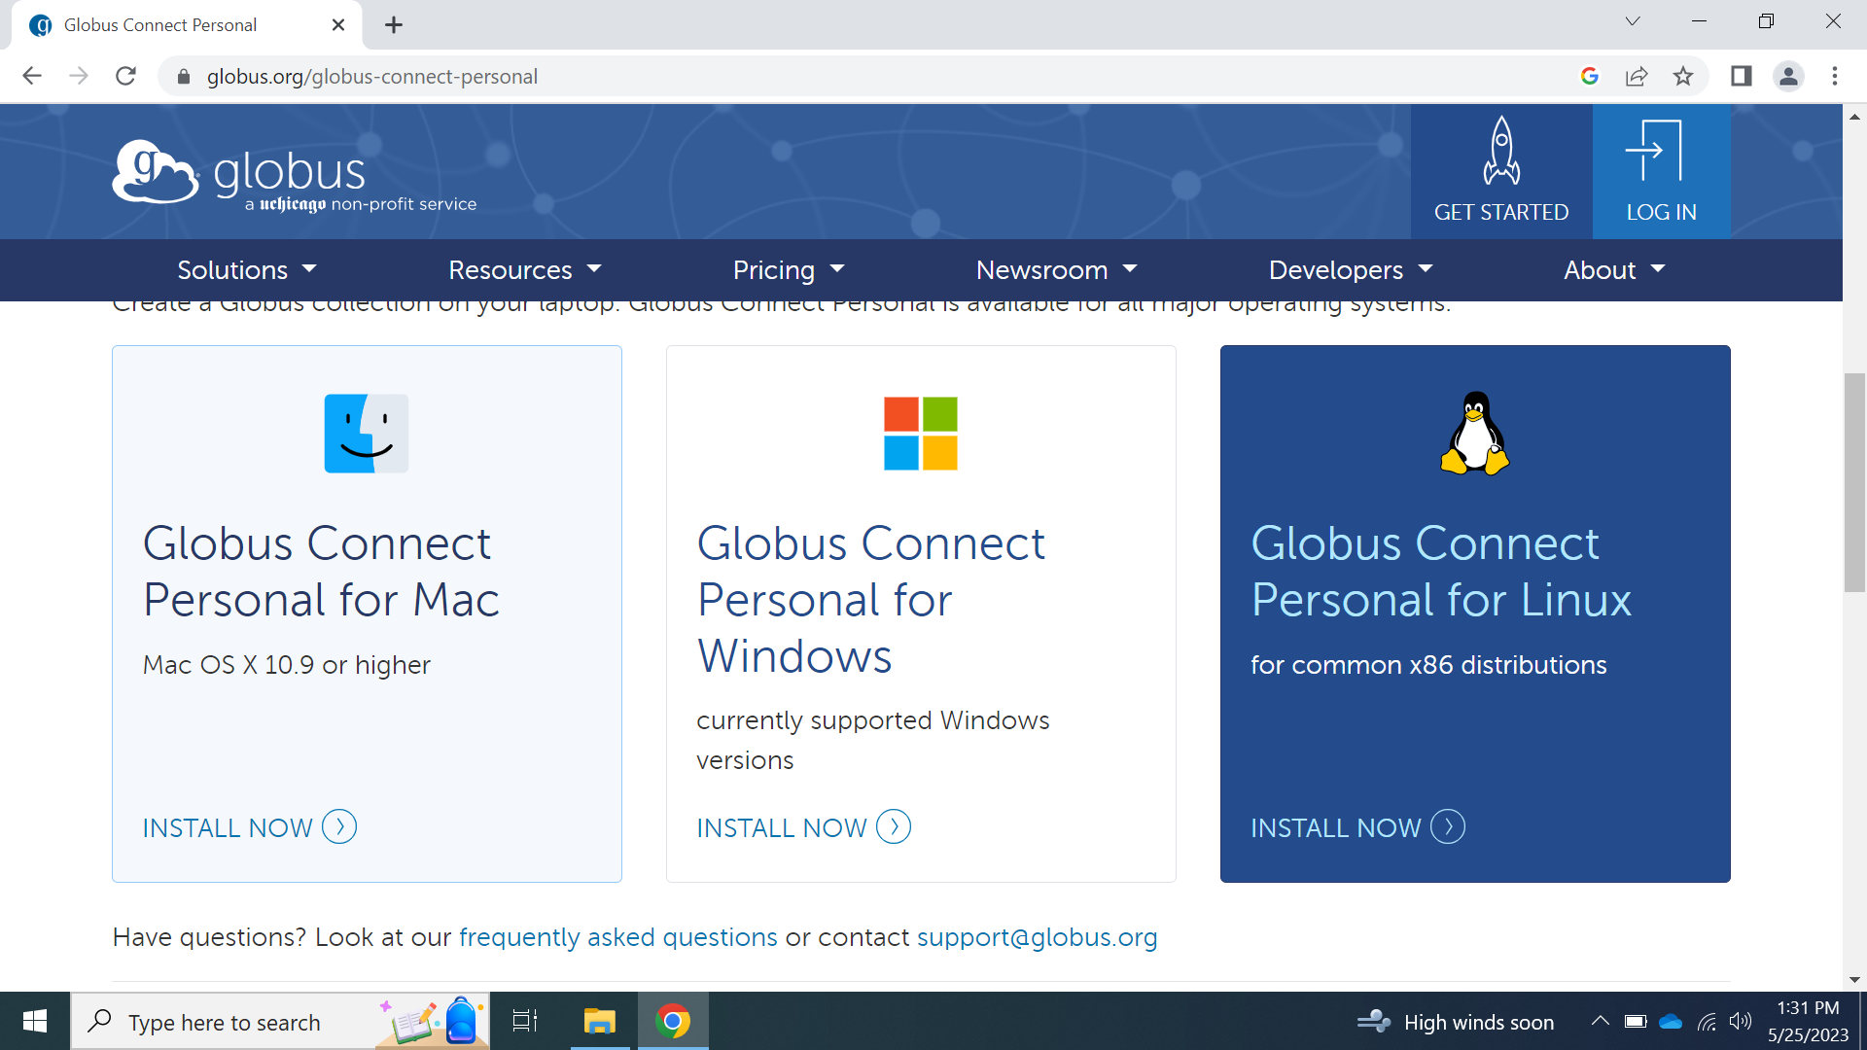Toggle the browser side panel
Viewport: 1867px width, 1050px height.
[1741, 76]
